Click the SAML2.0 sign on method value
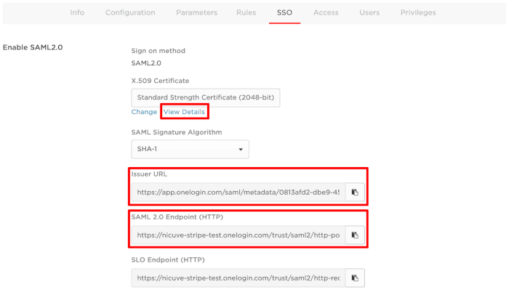The width and height of the screenshot is (509, 290). click(x=146, y=63)
